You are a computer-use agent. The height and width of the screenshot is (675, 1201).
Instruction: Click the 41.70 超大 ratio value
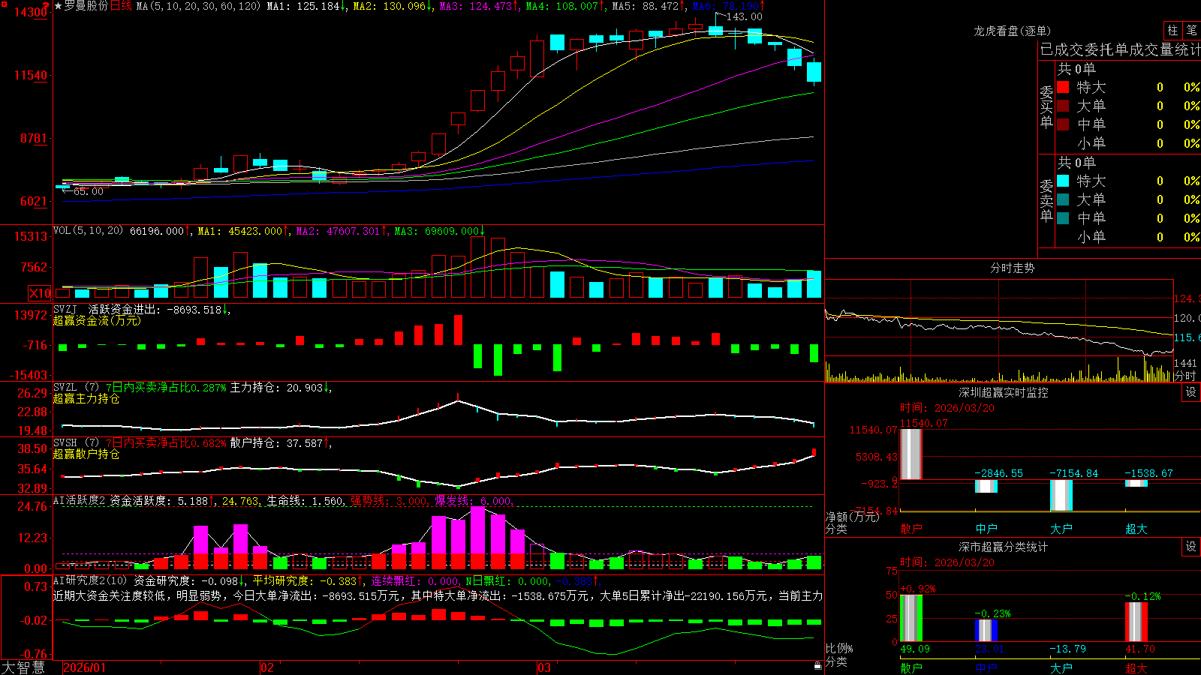pos(1140,649)
